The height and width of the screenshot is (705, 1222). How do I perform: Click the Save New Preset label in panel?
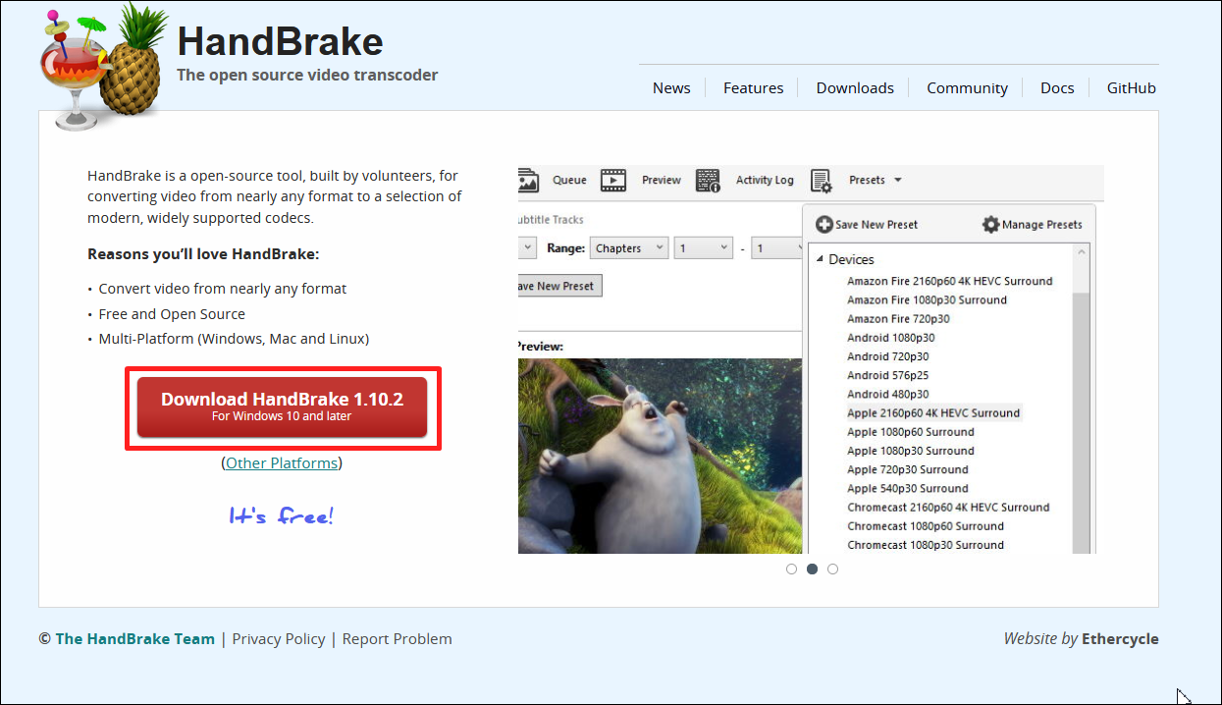(877, 225)
